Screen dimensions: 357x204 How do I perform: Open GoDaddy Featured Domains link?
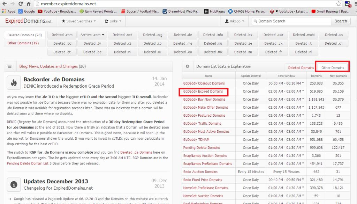click(204, 116)
